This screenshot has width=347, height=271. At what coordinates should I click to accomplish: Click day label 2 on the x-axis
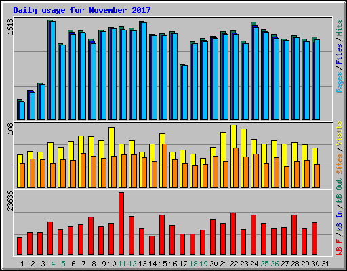coord(33,264)
